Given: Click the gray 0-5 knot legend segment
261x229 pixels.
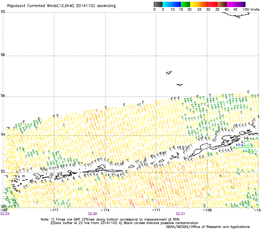Looking at the screenshot, I should (158, 4).
